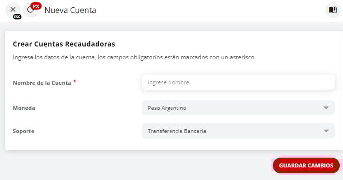Viewport: 343px width, 180px height.
Task: Click the circular reload icon in header
Action: [30, 10]
